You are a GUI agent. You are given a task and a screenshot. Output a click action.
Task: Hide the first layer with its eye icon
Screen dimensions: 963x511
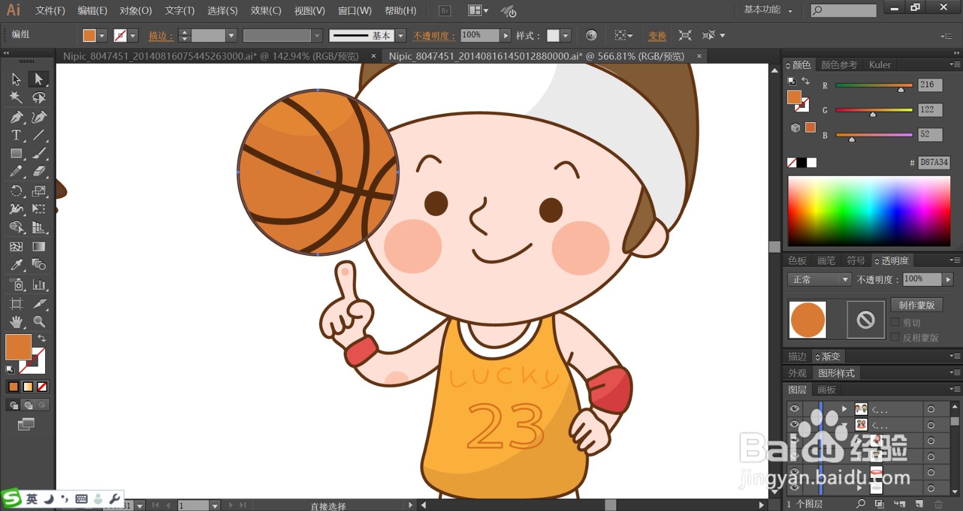click(794, 409)
